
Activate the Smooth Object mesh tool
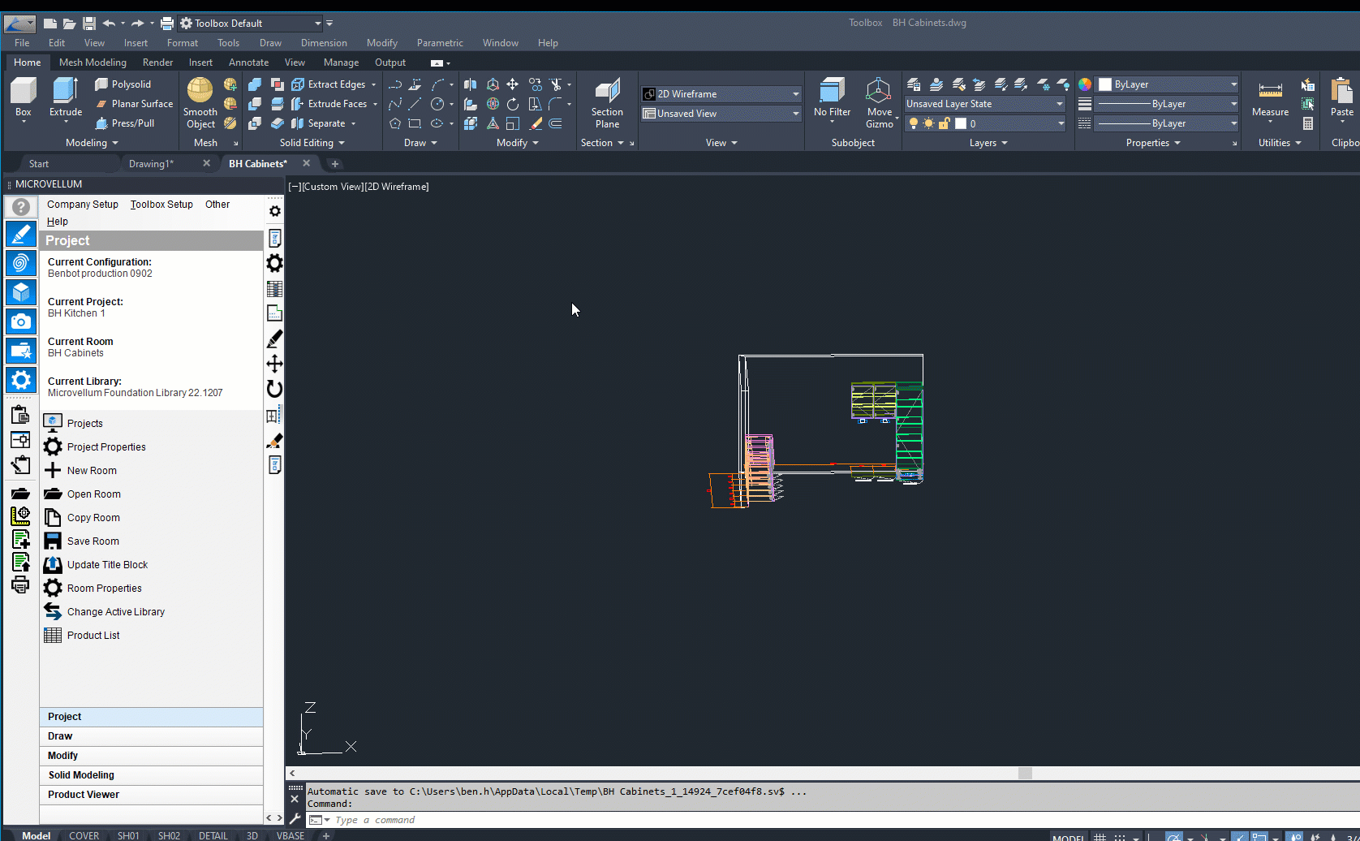(200, 92)
